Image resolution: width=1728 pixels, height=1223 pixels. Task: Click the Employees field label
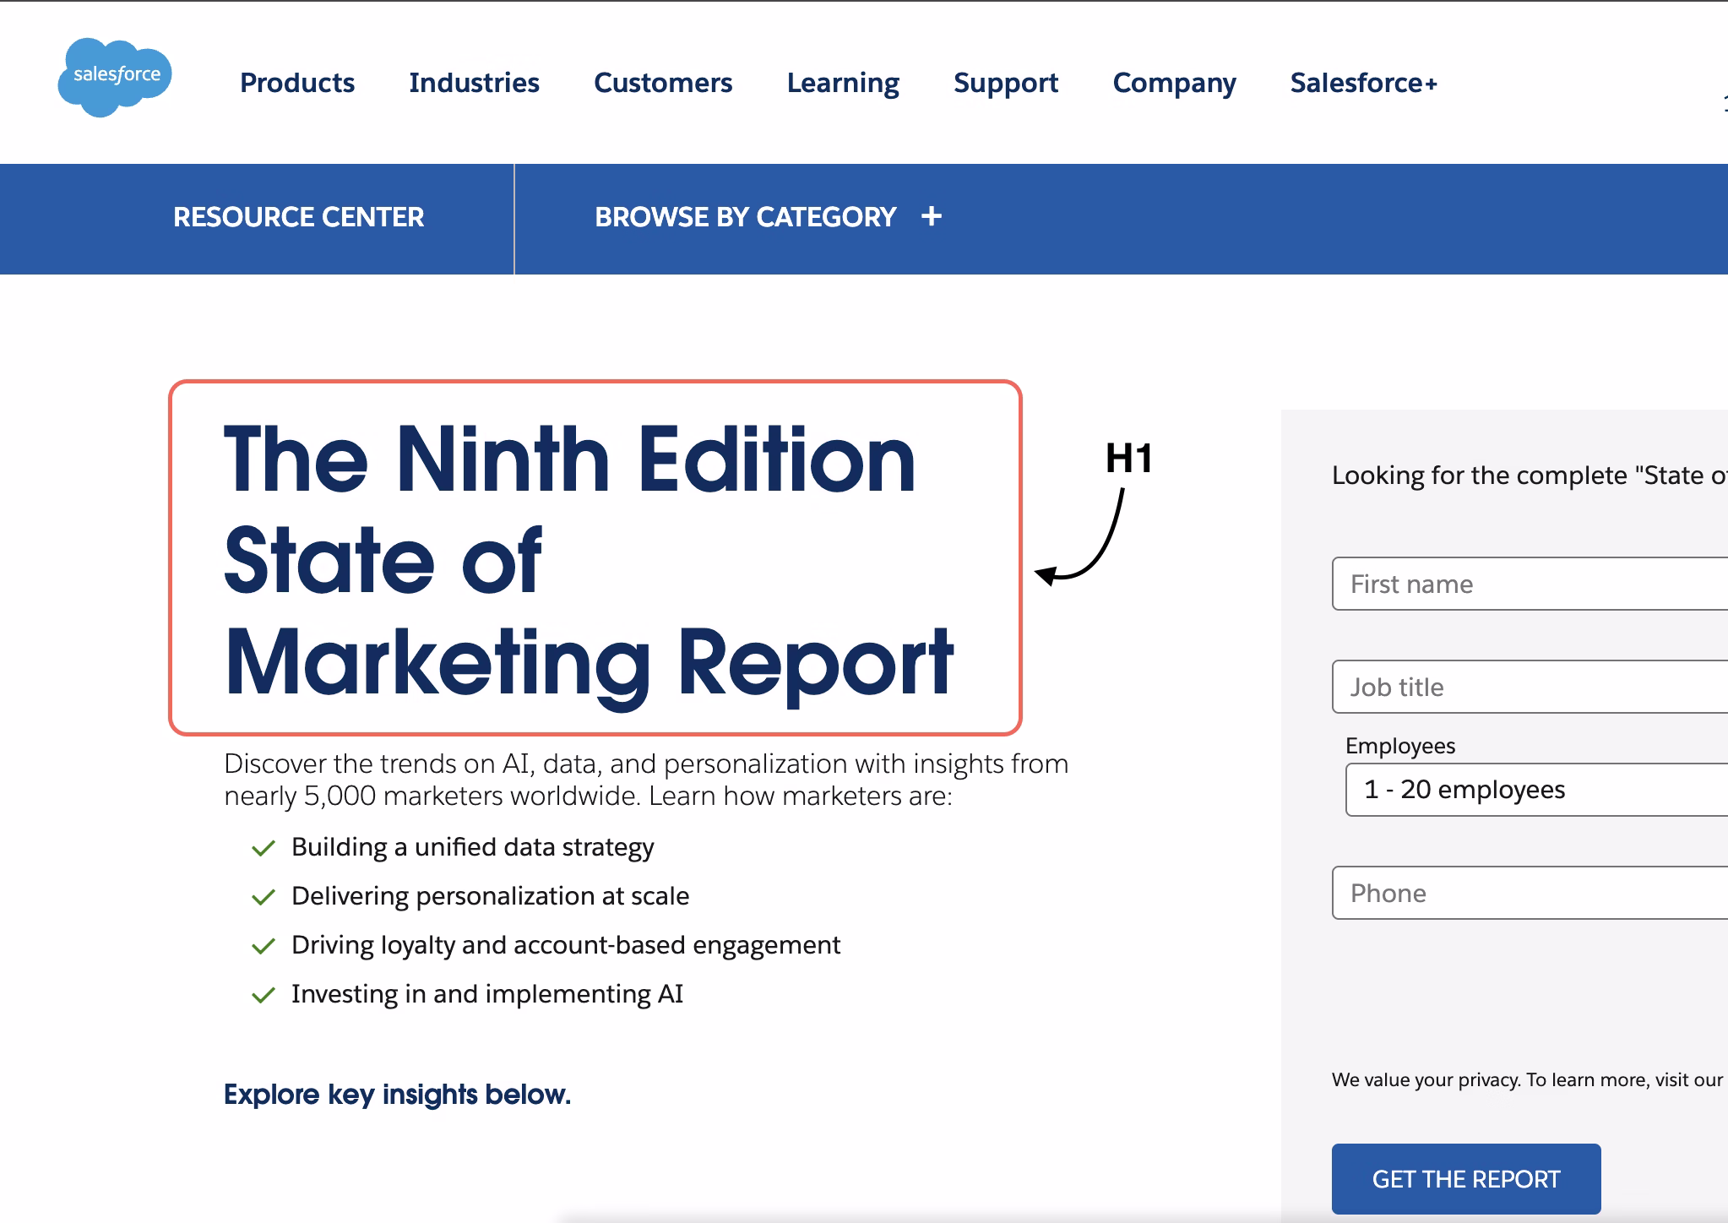pyautogui.click(x=1400, y=746)
